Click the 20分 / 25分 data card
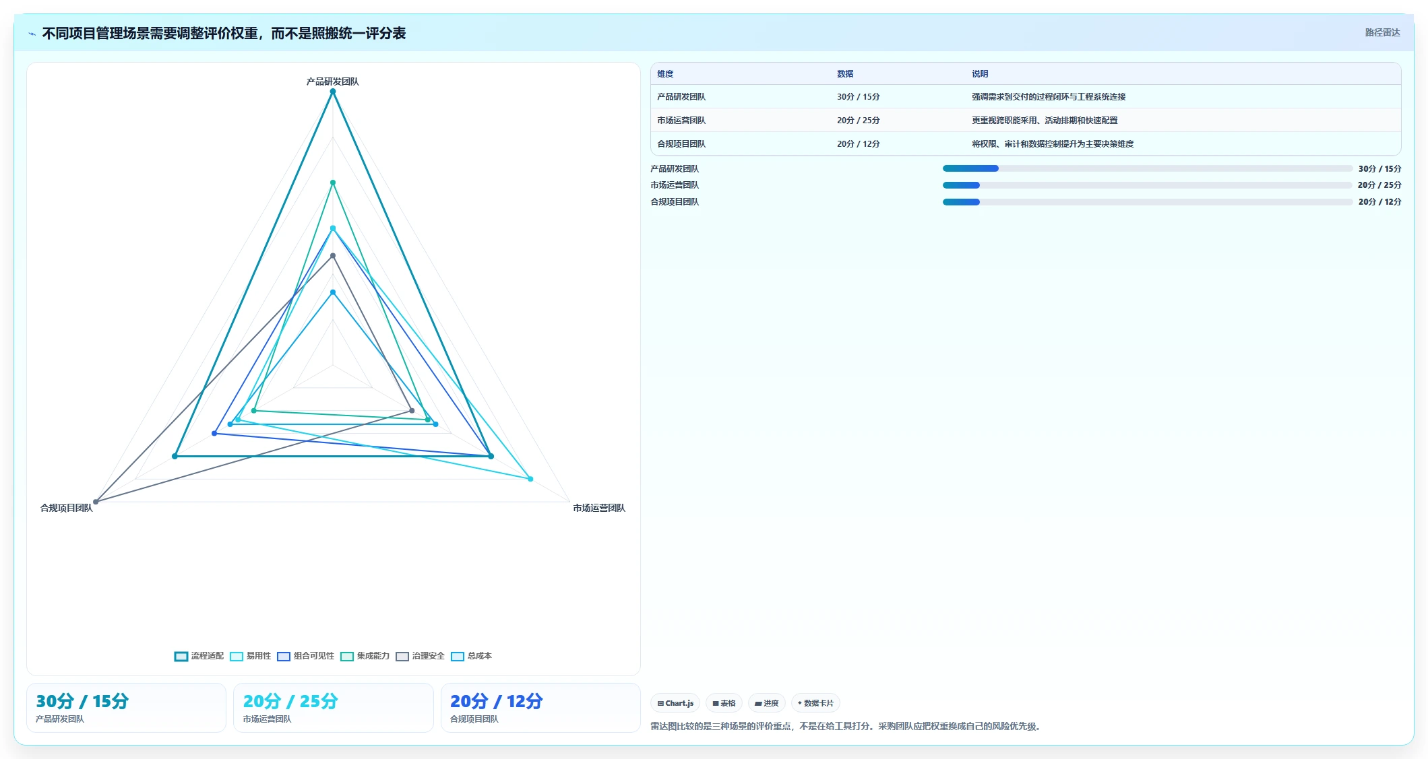 333,708
